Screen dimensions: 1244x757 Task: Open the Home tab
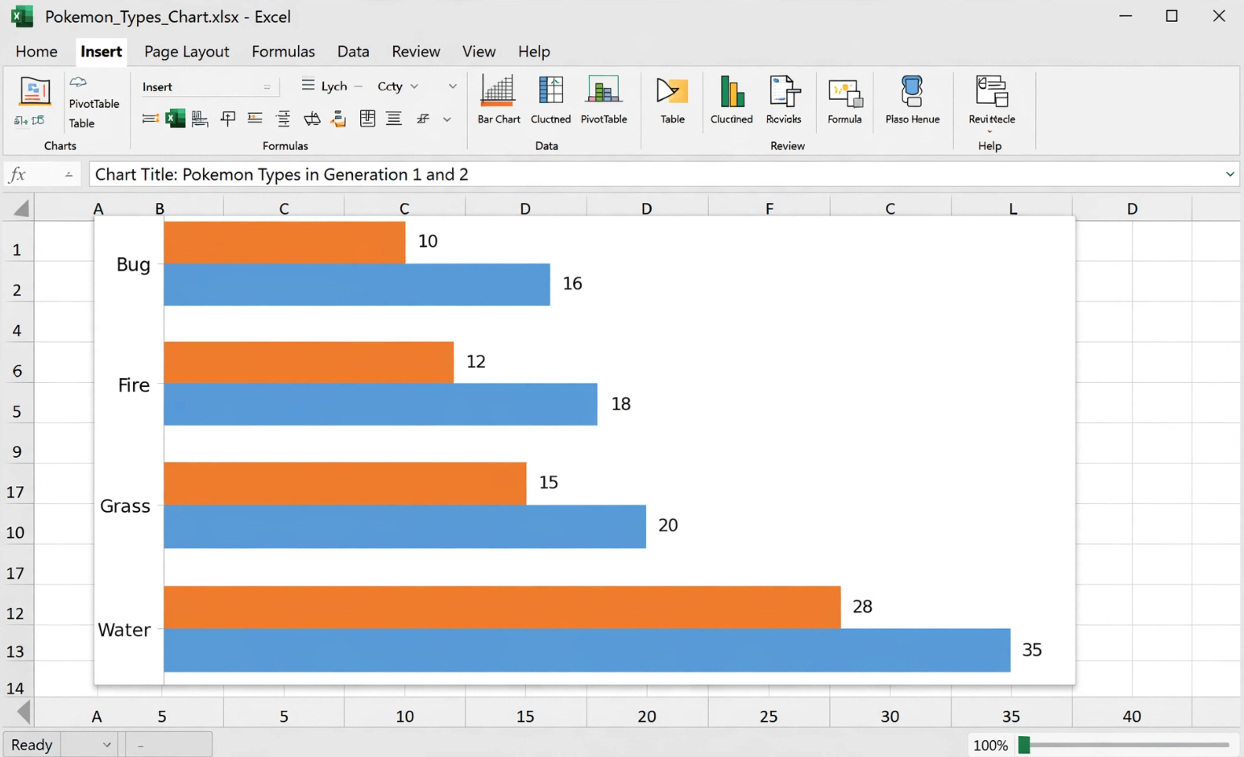pyautogui.click(x=36, y=52)
